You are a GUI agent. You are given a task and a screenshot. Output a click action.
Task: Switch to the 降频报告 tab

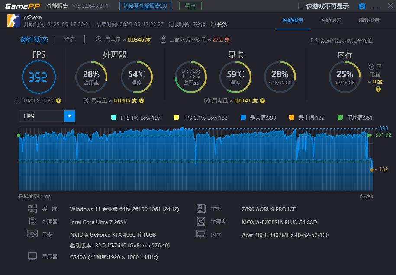pos(369,20)
